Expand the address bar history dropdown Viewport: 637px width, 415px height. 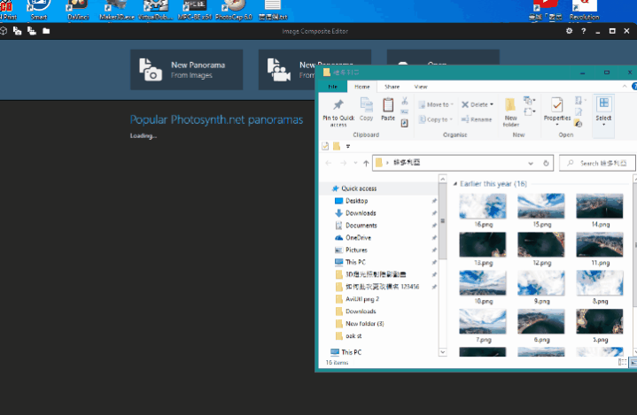click(x=530, y=164)
